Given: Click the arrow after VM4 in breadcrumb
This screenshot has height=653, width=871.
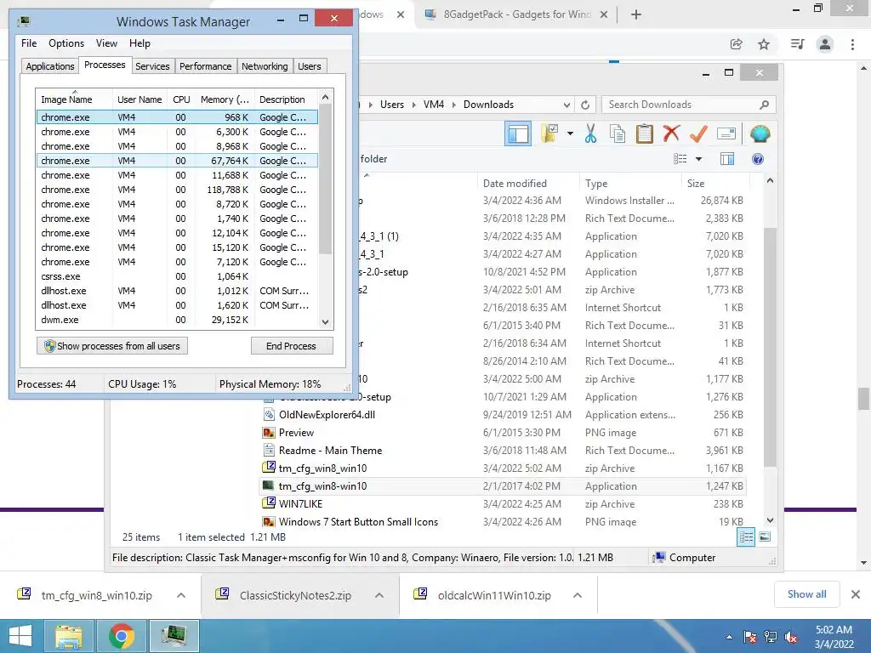Looking at the screenshot, I should 454,105.
